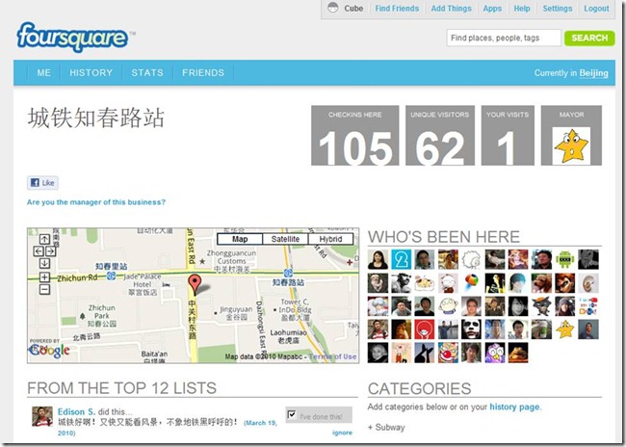Image resolution: width=626 pixels, height=447 pixels.
Task: Open Edison S. profile photo
Action: click(42, 416)
